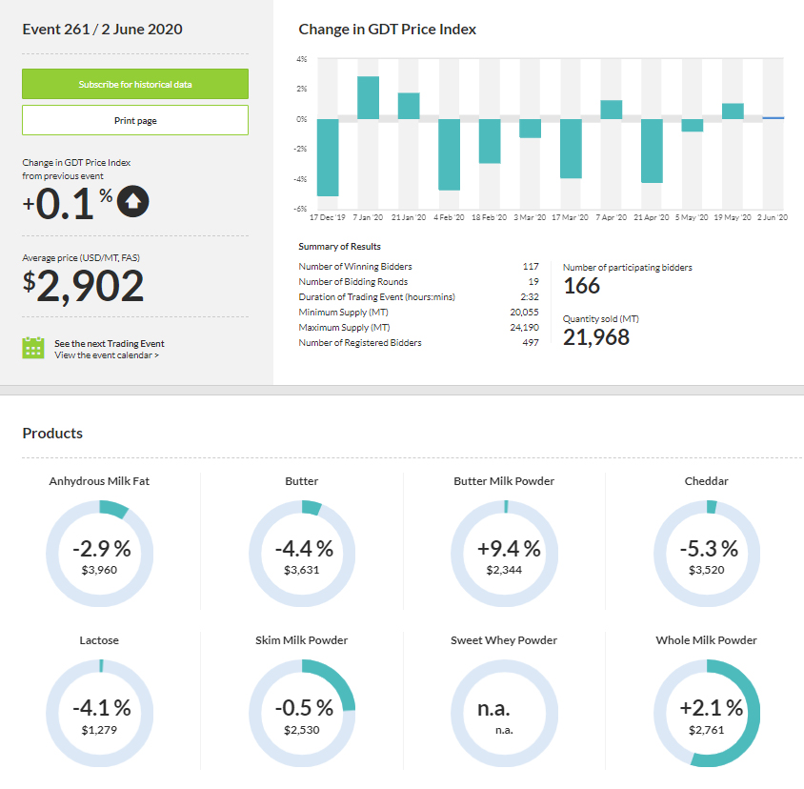804x789 pixels.
Task: Select the 21 Apr '20 negative bar
Action: (652, 151)
